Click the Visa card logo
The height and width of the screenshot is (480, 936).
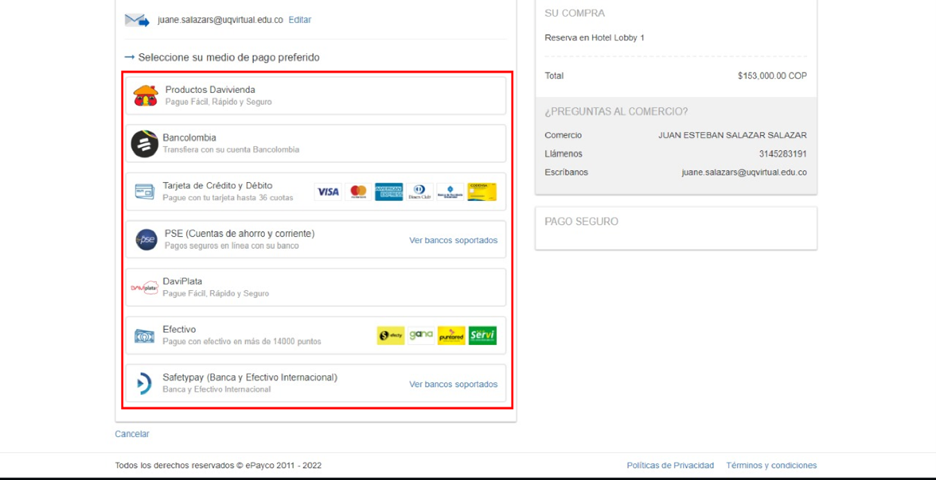[328, 192]
